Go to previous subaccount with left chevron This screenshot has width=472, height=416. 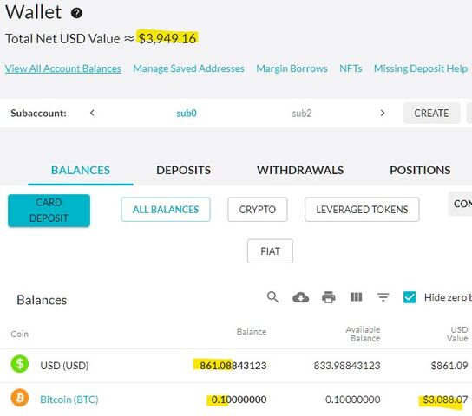point(92,113)
